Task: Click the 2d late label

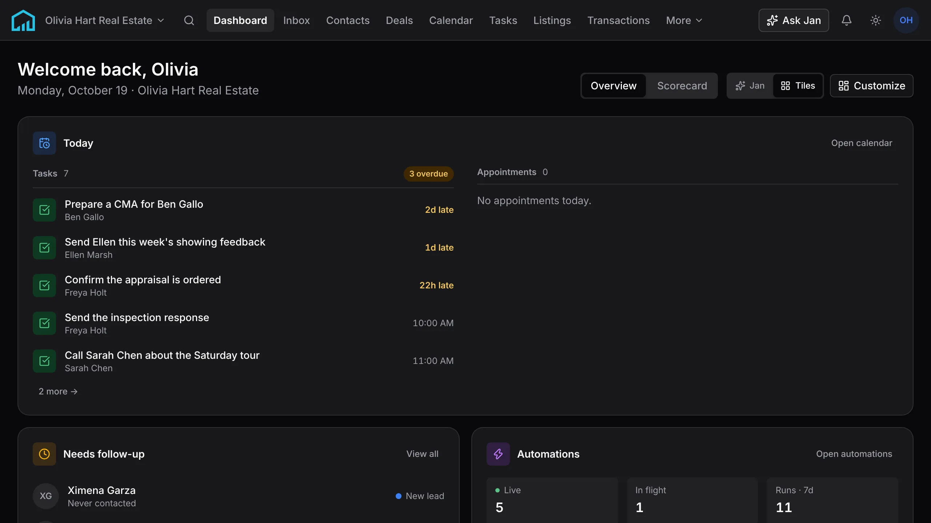Action: (x=439, y=210)
